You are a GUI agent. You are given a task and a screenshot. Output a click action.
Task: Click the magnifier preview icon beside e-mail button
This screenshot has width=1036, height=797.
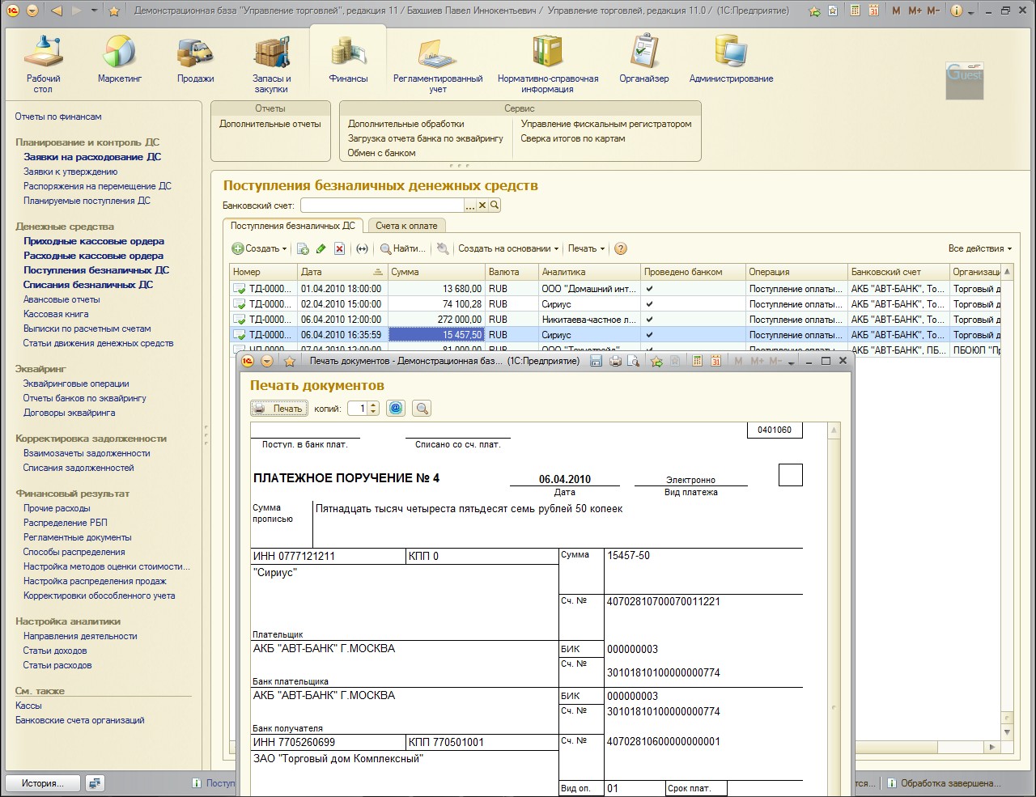pos(421,409)
